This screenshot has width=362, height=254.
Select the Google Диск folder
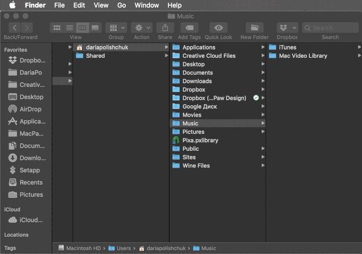(x=218, y=106)
